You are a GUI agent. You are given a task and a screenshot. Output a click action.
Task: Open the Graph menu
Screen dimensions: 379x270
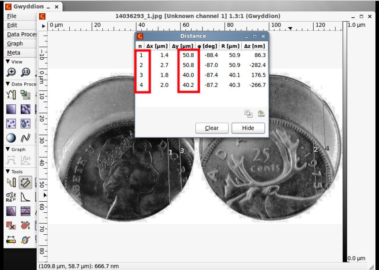[15, 44]
